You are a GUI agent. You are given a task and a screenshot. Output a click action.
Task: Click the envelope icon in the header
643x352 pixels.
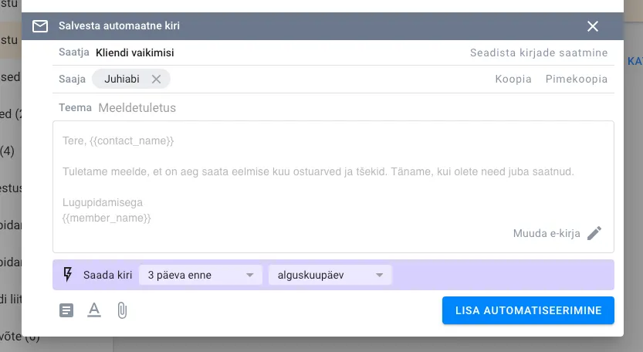click(40, 26)
